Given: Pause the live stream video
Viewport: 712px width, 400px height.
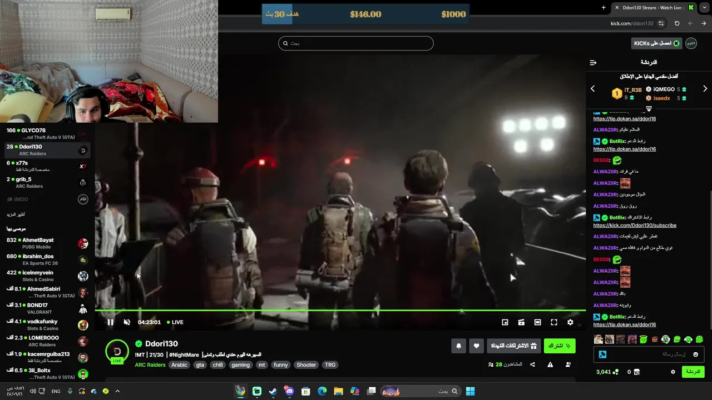Looking at the screenshot, I should 110,322.
